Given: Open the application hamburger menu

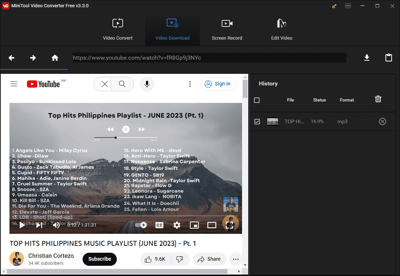Looking at the screenshot, I should tap(348, 6).
